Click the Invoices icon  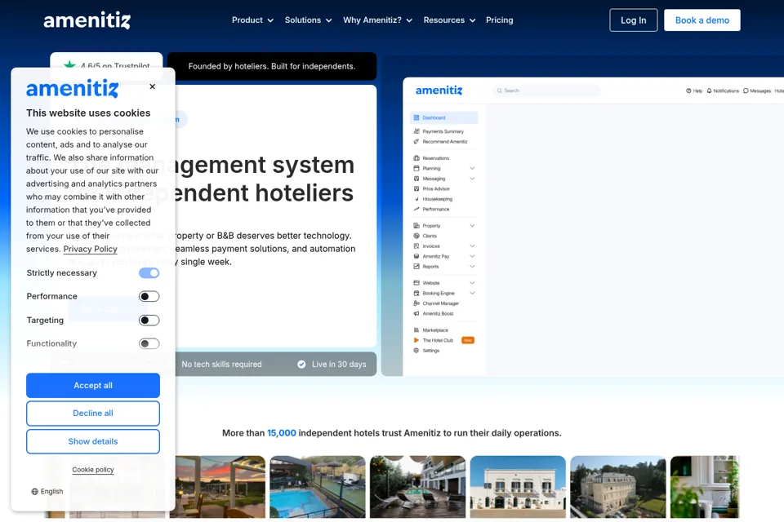tap(416, 246)
